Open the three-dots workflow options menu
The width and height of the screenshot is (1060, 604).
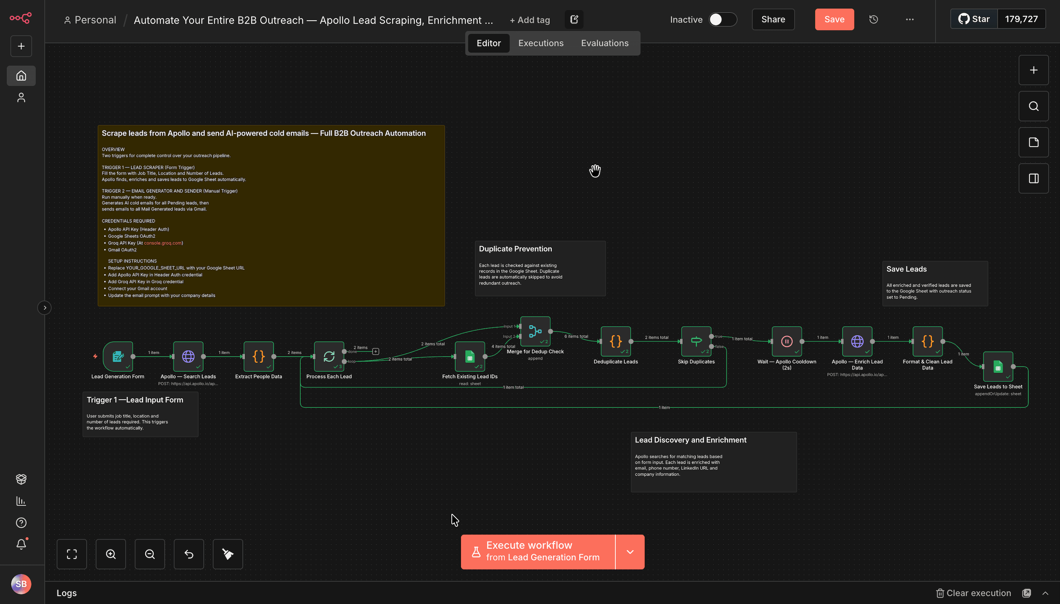click(910, 19)
